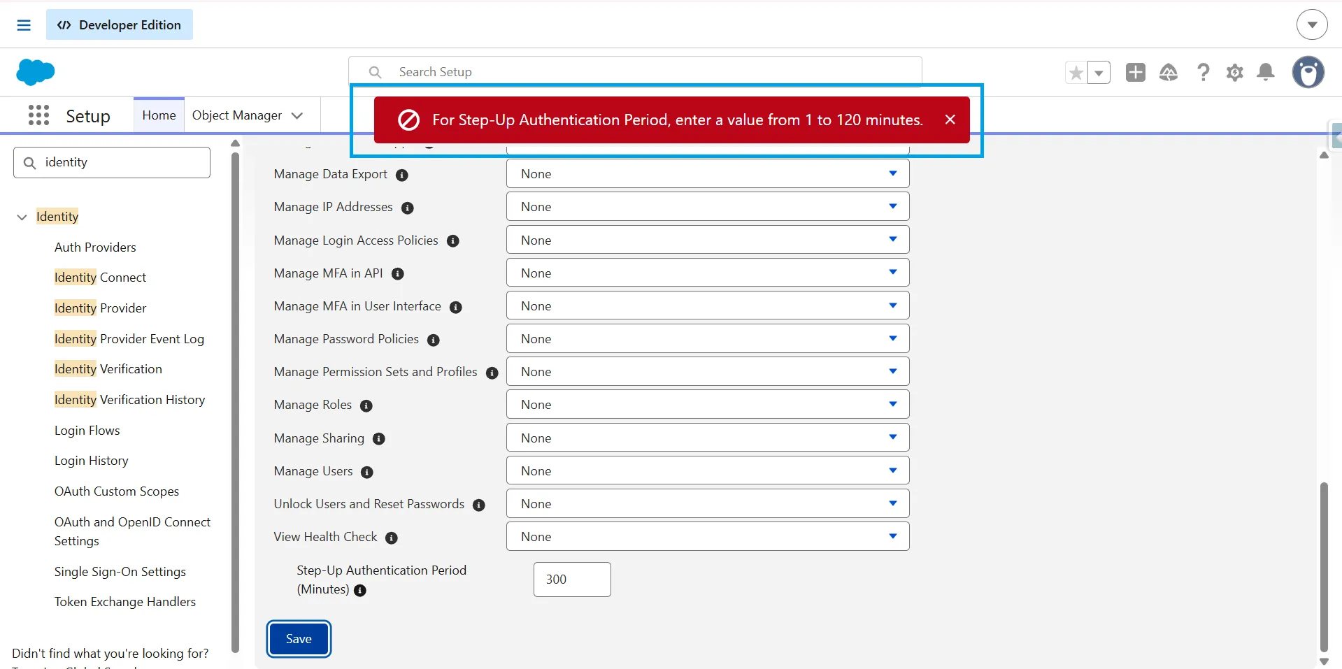The image size is (1342, 669).
Task: Open Token Exchange Handlers
Action: pos(125,602)
